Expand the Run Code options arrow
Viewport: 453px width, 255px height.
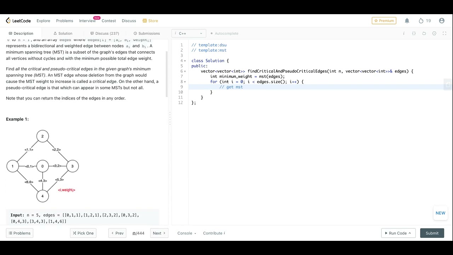tap(410, 233)
